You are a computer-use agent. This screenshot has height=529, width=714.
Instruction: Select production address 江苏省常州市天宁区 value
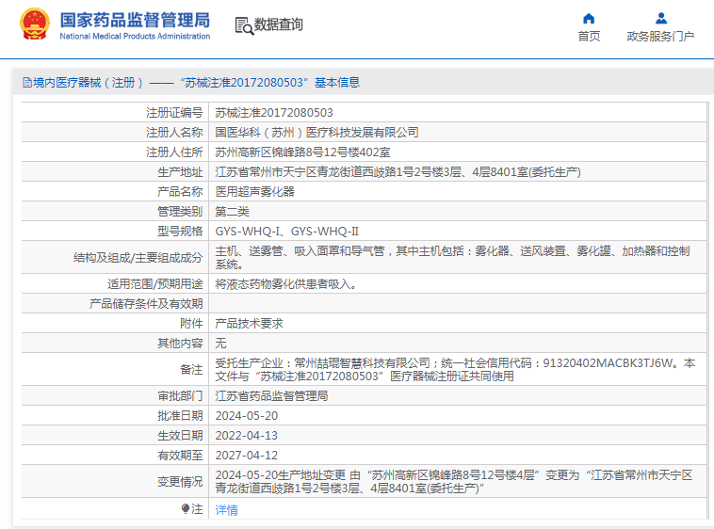point(398,172)
